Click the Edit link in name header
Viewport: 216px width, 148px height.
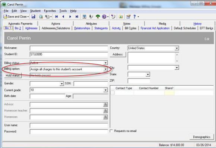coord(207,39)
